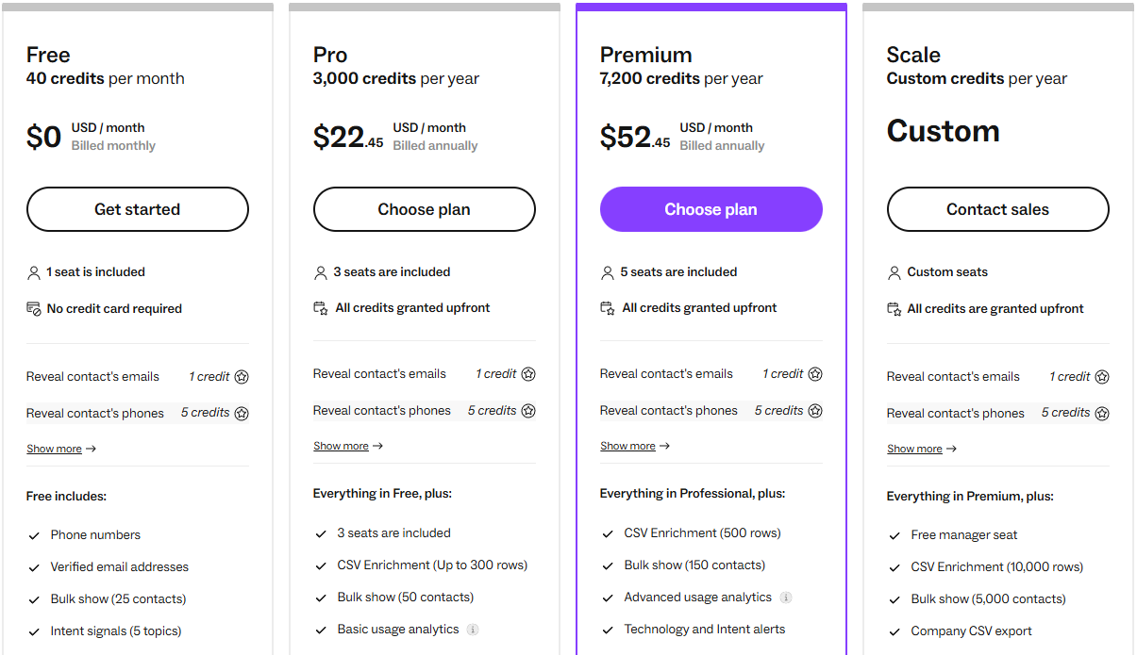This screenshot has height=655, width=1137.
Task: Click info icon next to Advanced usage analytics
Action: point(786,598)
